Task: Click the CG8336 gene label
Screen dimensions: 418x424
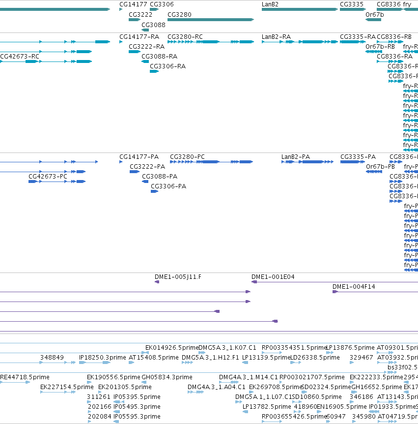Action: (389, 4)
